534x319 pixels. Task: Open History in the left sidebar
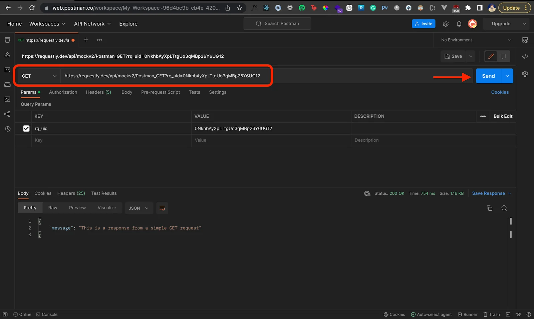[7, 129]
